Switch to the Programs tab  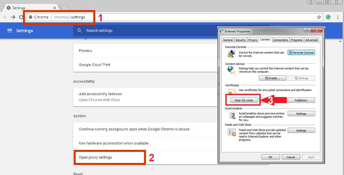pyautogui.click(x=297, y=40)
